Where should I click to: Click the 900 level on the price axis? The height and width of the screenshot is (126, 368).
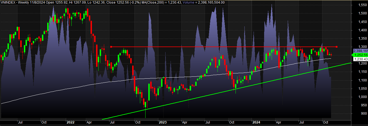point(361,114)
